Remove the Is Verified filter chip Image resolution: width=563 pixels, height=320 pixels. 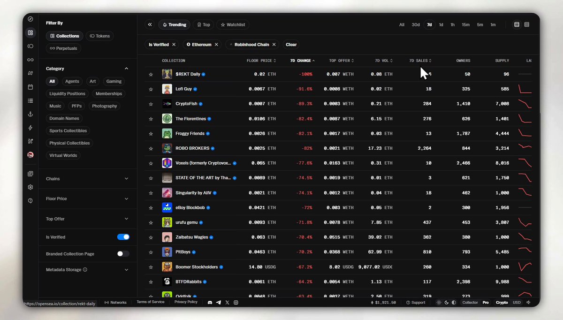174,45
